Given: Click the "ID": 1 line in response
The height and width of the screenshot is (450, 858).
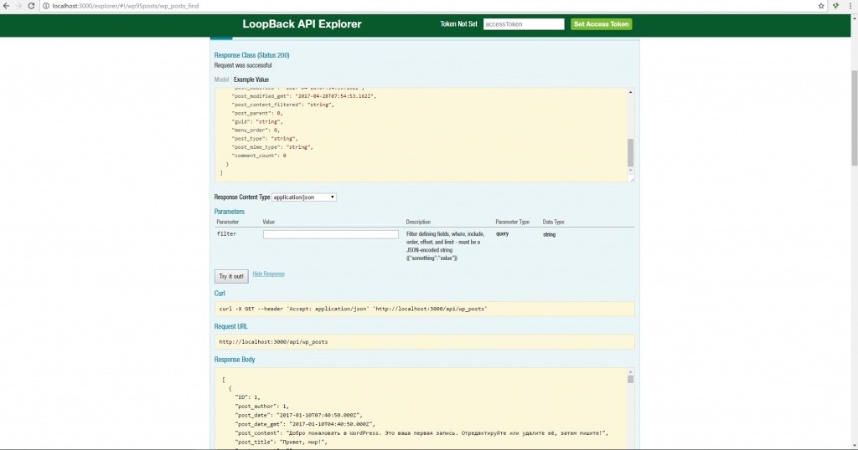Looking at the screenshot, I should coord(247,397).
